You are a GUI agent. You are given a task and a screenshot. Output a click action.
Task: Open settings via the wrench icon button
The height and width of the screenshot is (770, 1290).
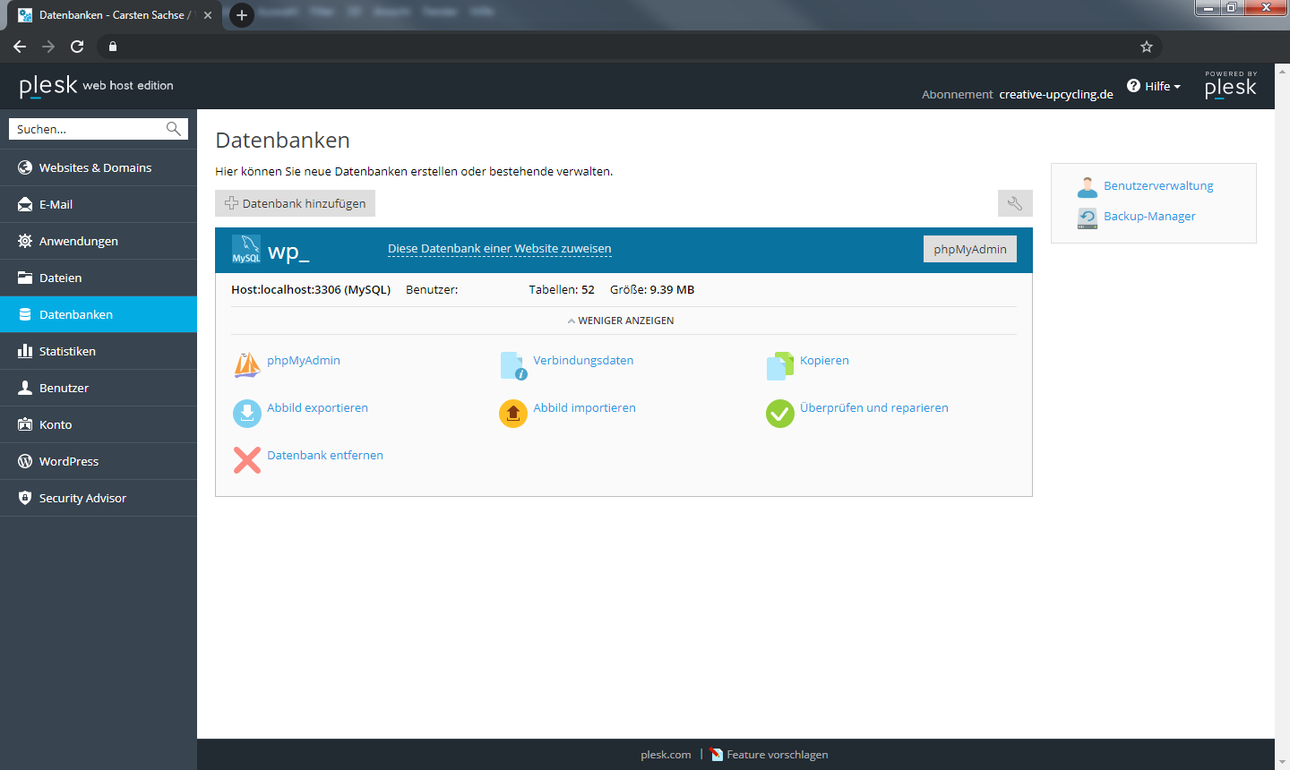coord(1015,203)
